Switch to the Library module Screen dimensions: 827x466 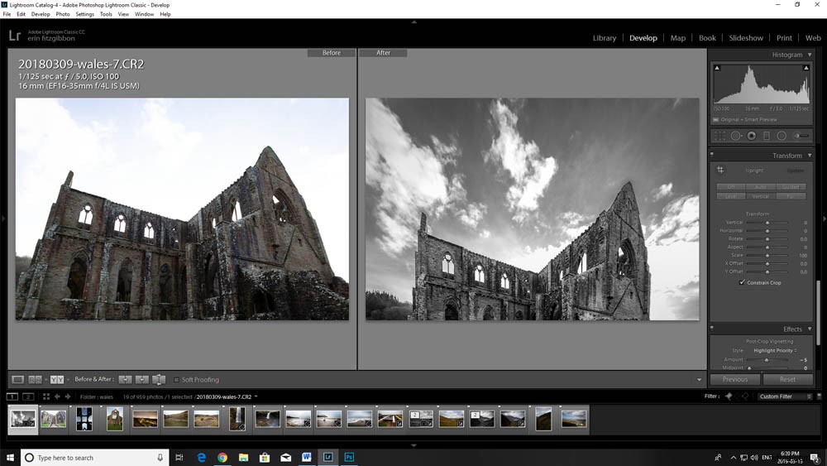tap(605, 38)
